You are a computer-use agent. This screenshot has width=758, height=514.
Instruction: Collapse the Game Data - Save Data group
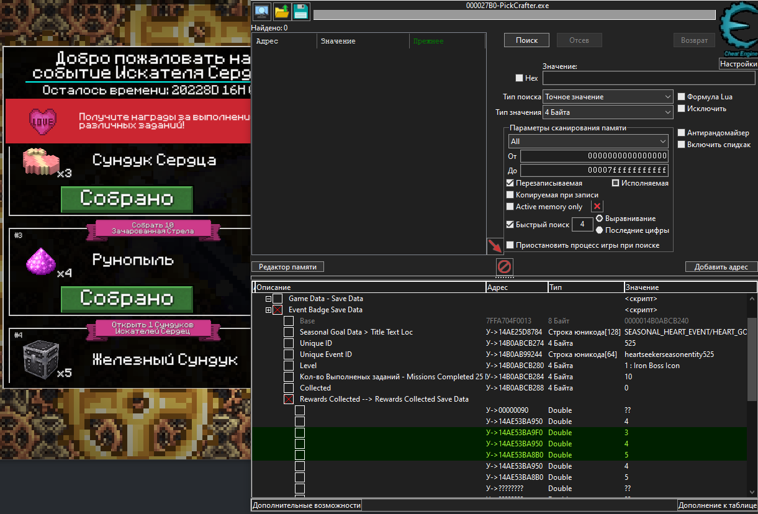pyautogui.click(x=268, y=299)
